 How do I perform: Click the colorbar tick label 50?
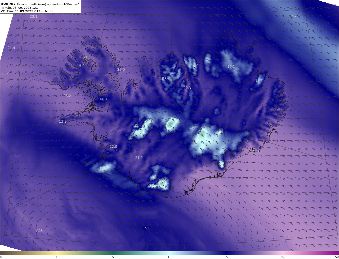click(337, 257)
